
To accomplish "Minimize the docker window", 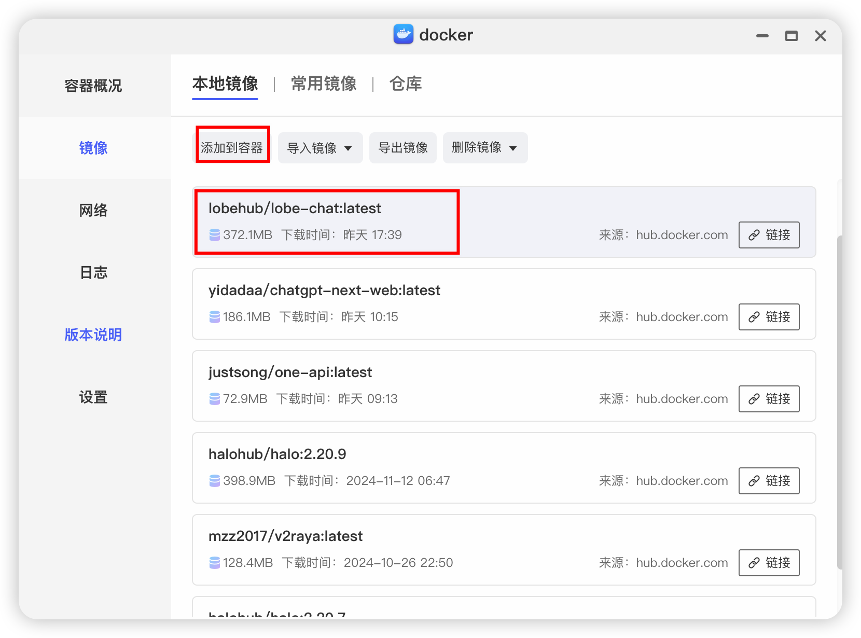I will 762,36.
